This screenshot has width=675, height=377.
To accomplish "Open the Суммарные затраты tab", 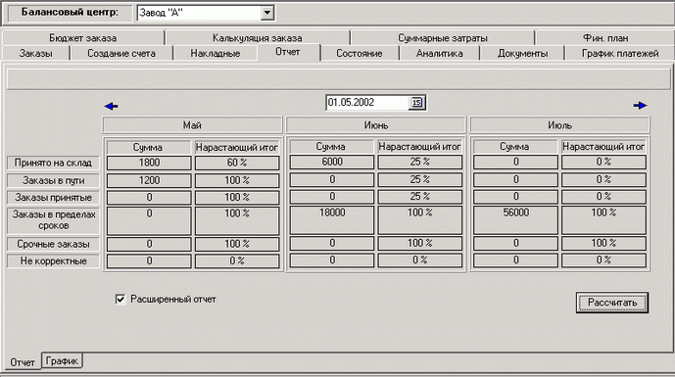I will 443,38.
